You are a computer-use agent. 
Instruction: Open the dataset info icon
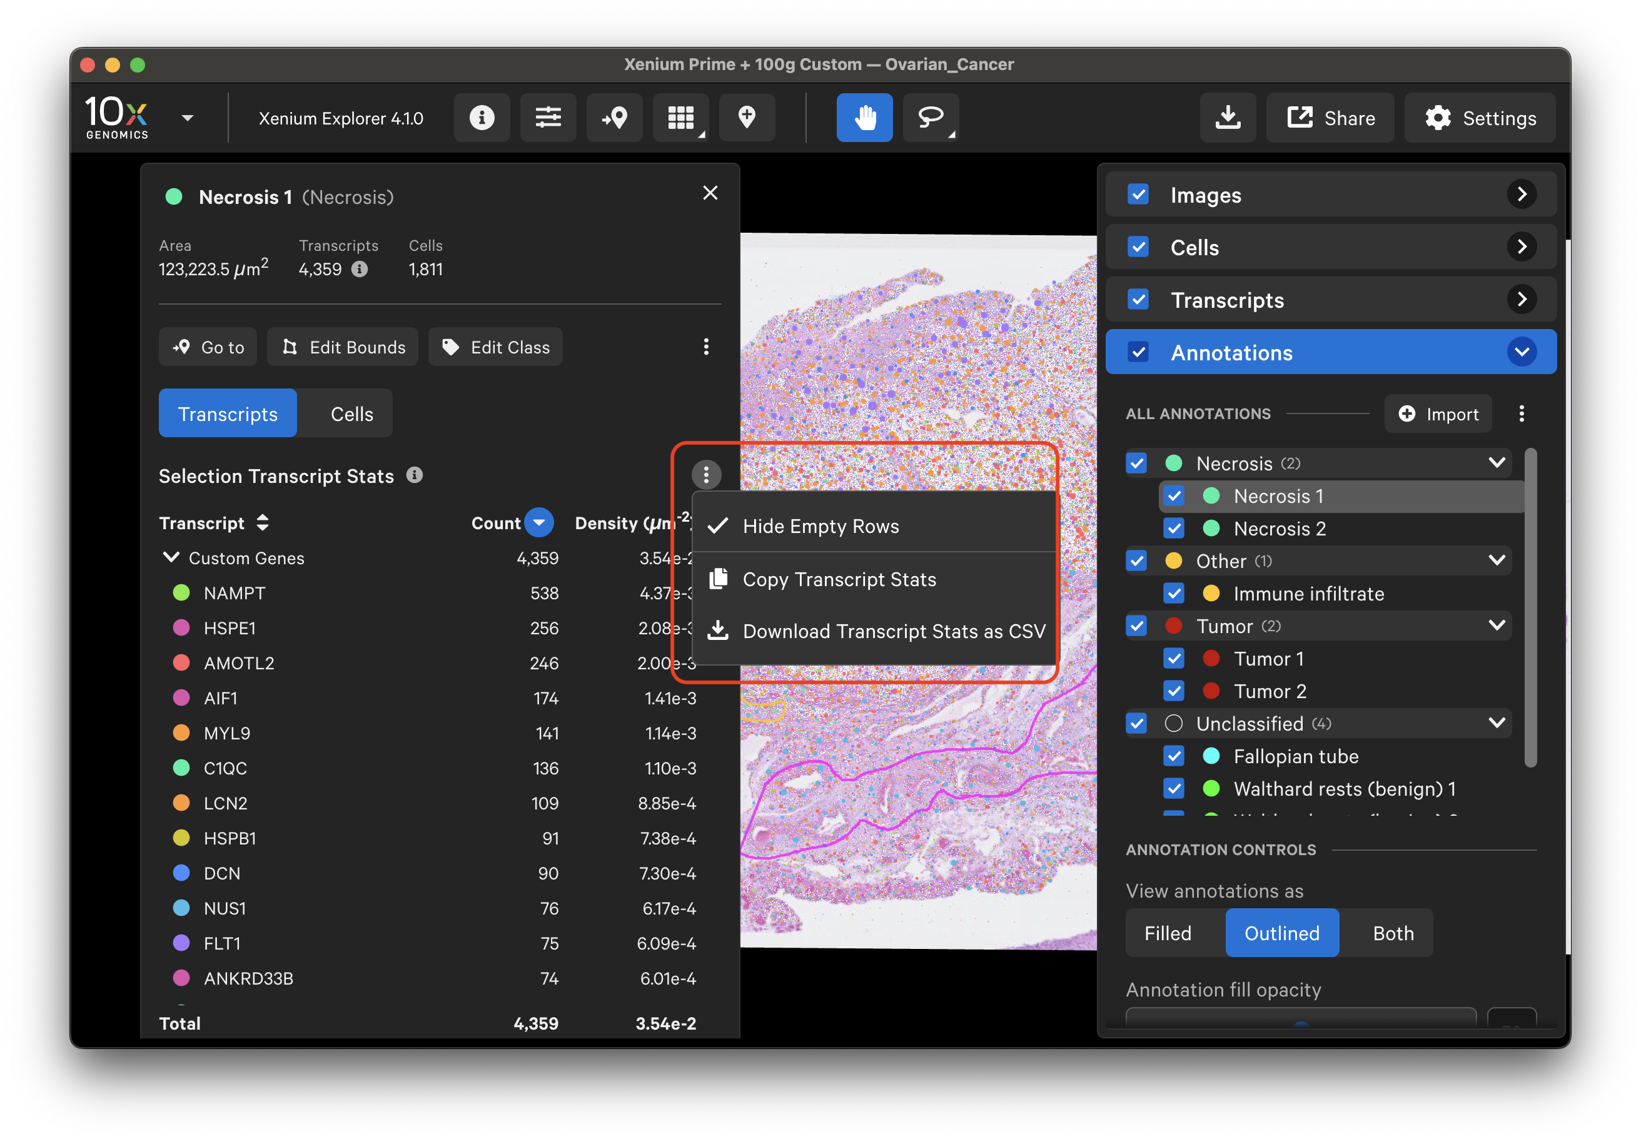(x=482, y=118)
